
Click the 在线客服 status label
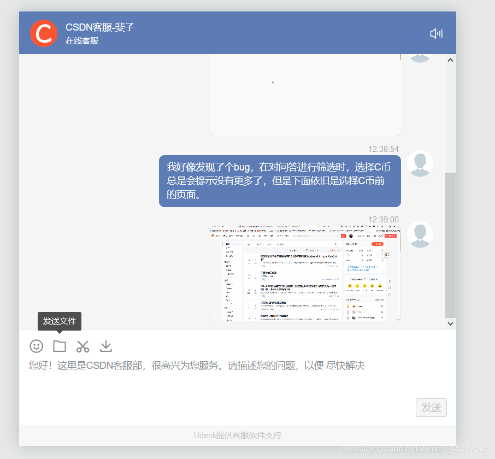tap(82, 41)
